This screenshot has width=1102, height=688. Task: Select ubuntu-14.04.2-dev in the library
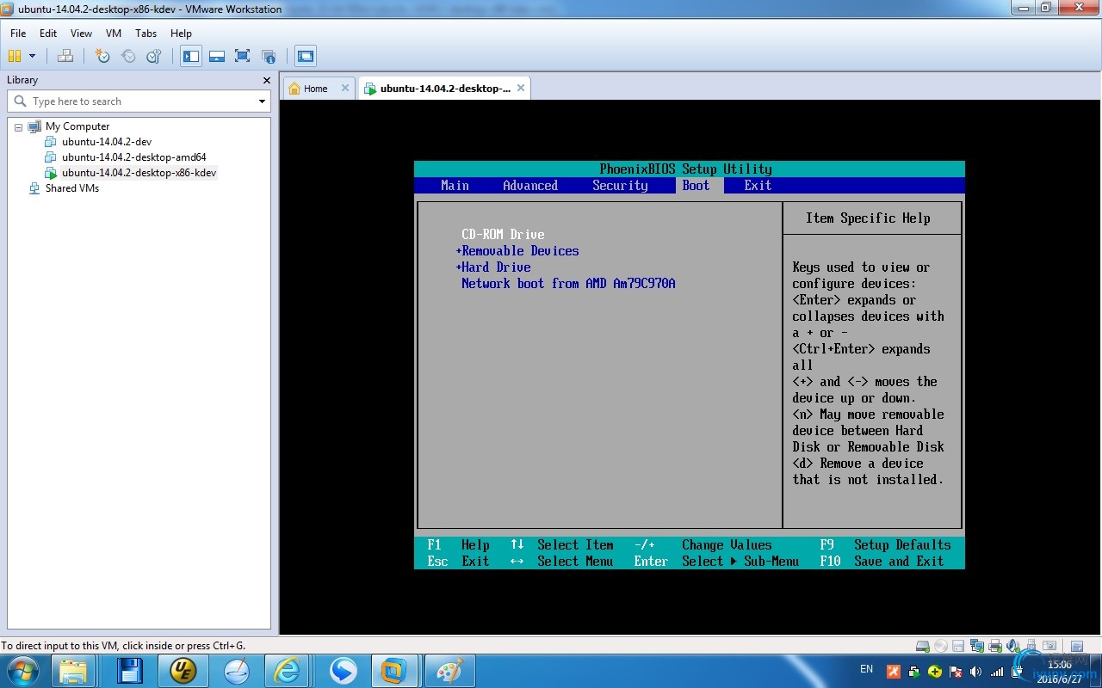click(x=107, y=142)
